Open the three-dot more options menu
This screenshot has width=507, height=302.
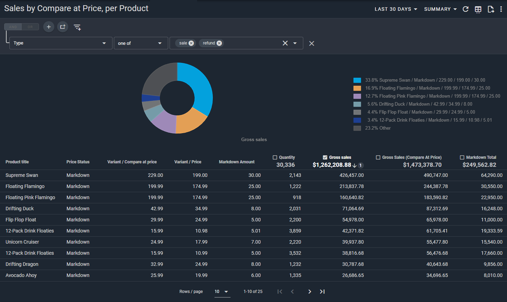(501, 9)
